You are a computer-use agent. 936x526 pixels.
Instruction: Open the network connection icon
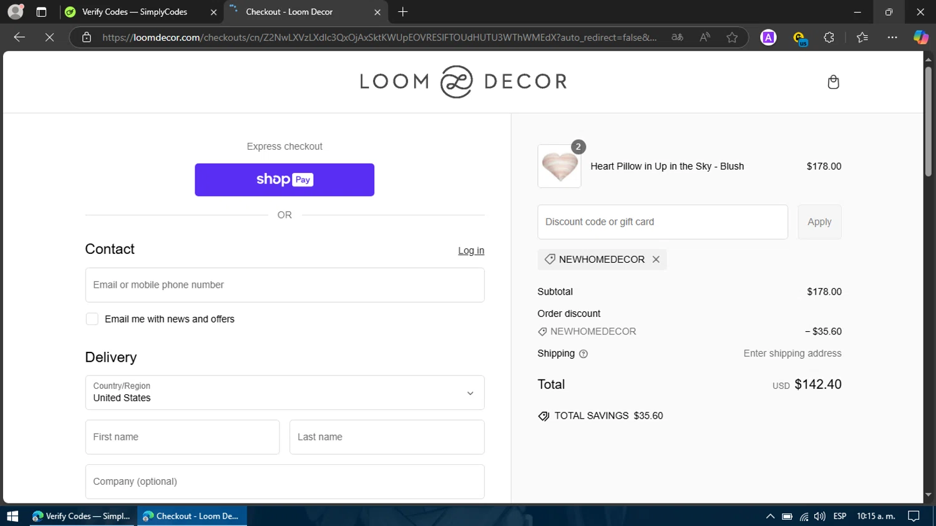pyautogui.click(x=804, y=516)
